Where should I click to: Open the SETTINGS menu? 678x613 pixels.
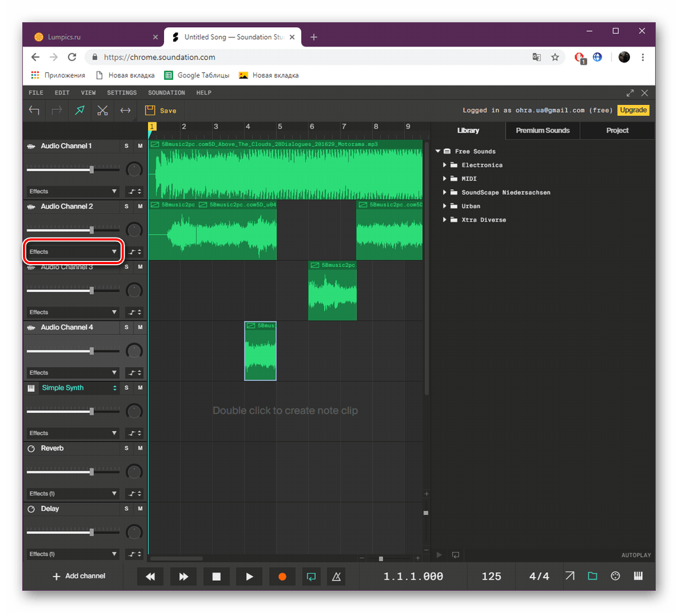pyautogui.click(x=122, y=92)
